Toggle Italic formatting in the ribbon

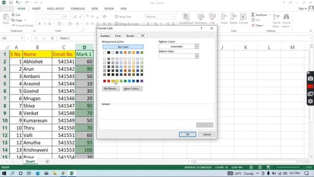(45, 24)
